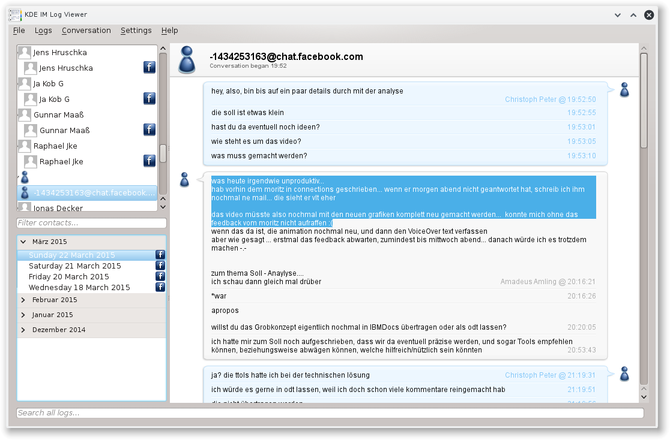Click the Facebook icon beside Ja Kob G
This screenshot has width=670, height=440.
pyautogui.click(x=149, y=98)
